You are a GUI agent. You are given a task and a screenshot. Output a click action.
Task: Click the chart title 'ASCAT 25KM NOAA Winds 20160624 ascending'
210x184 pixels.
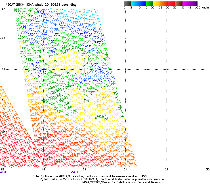pyautogui.click(x=41, y=5)
